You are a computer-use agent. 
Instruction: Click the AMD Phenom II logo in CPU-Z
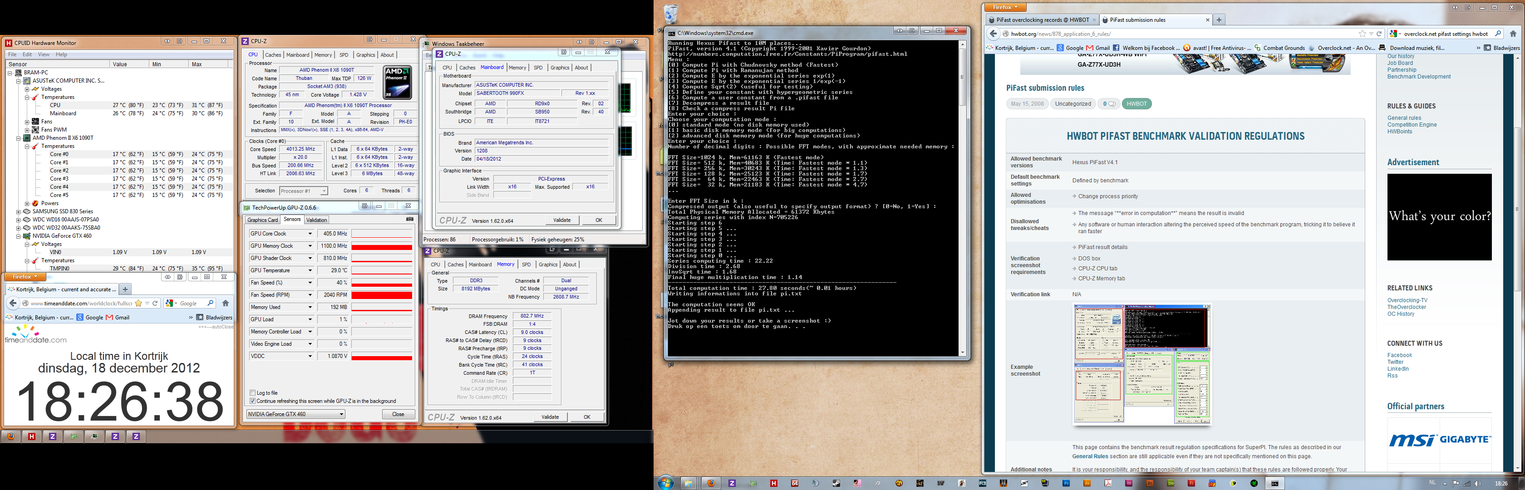click(397, 82)
